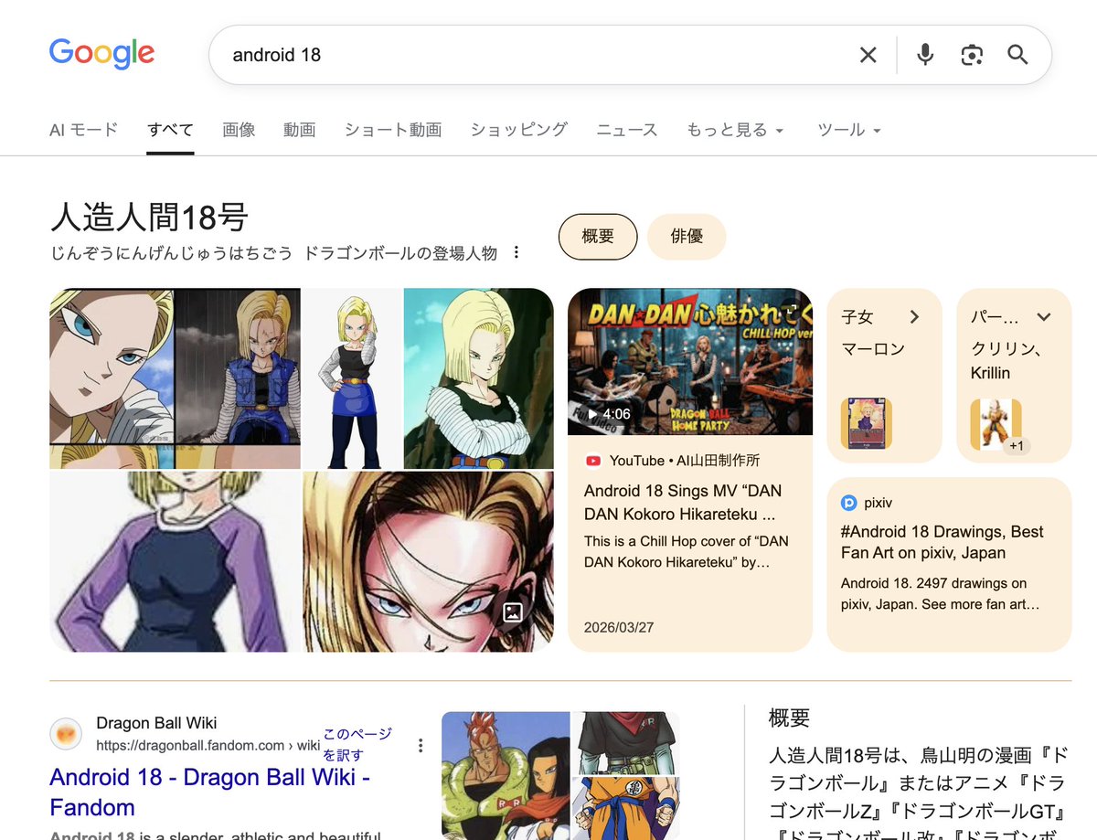The height and width of the screenshot is (840, 1097).
Task: Clear the search box with X icon
Action: pos(868,55)
